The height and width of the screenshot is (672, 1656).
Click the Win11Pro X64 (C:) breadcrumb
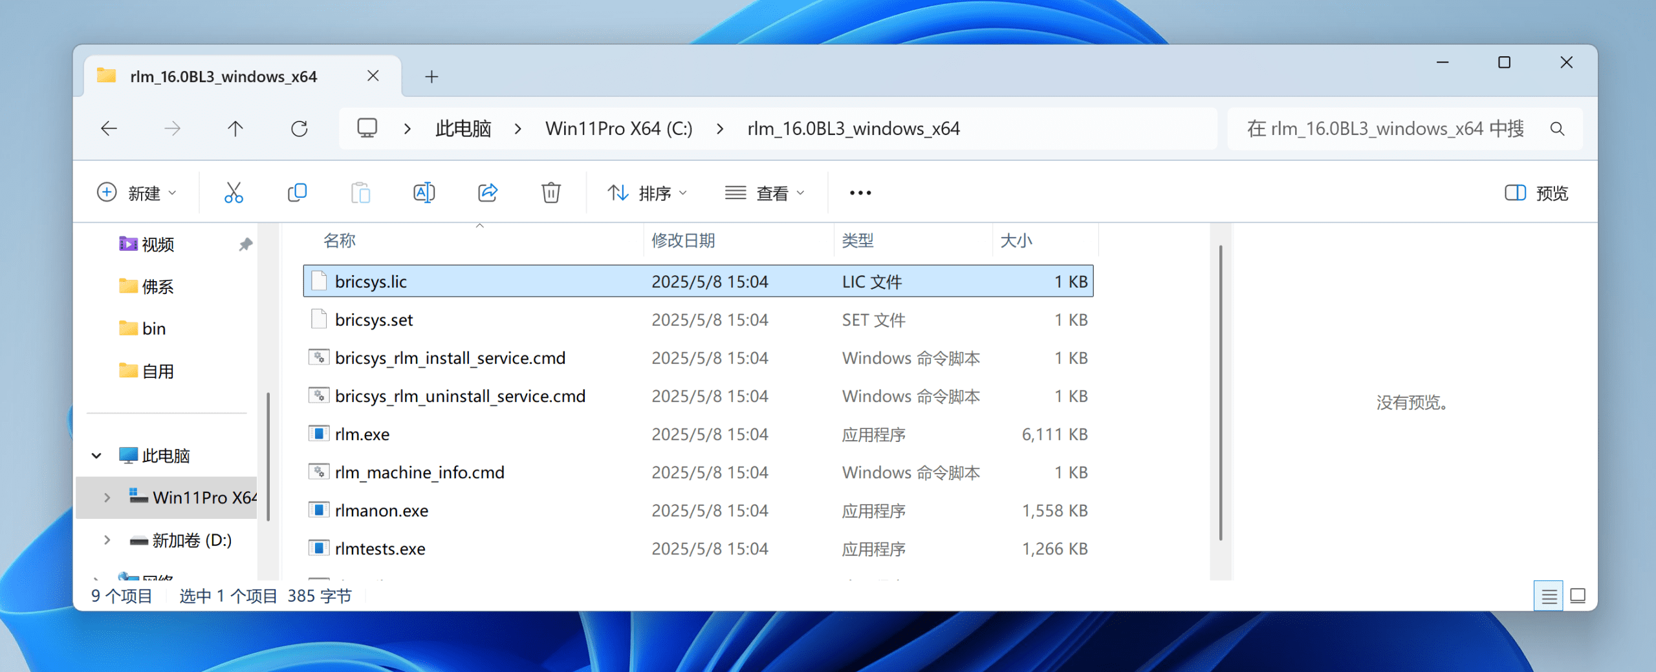[618, 129]
